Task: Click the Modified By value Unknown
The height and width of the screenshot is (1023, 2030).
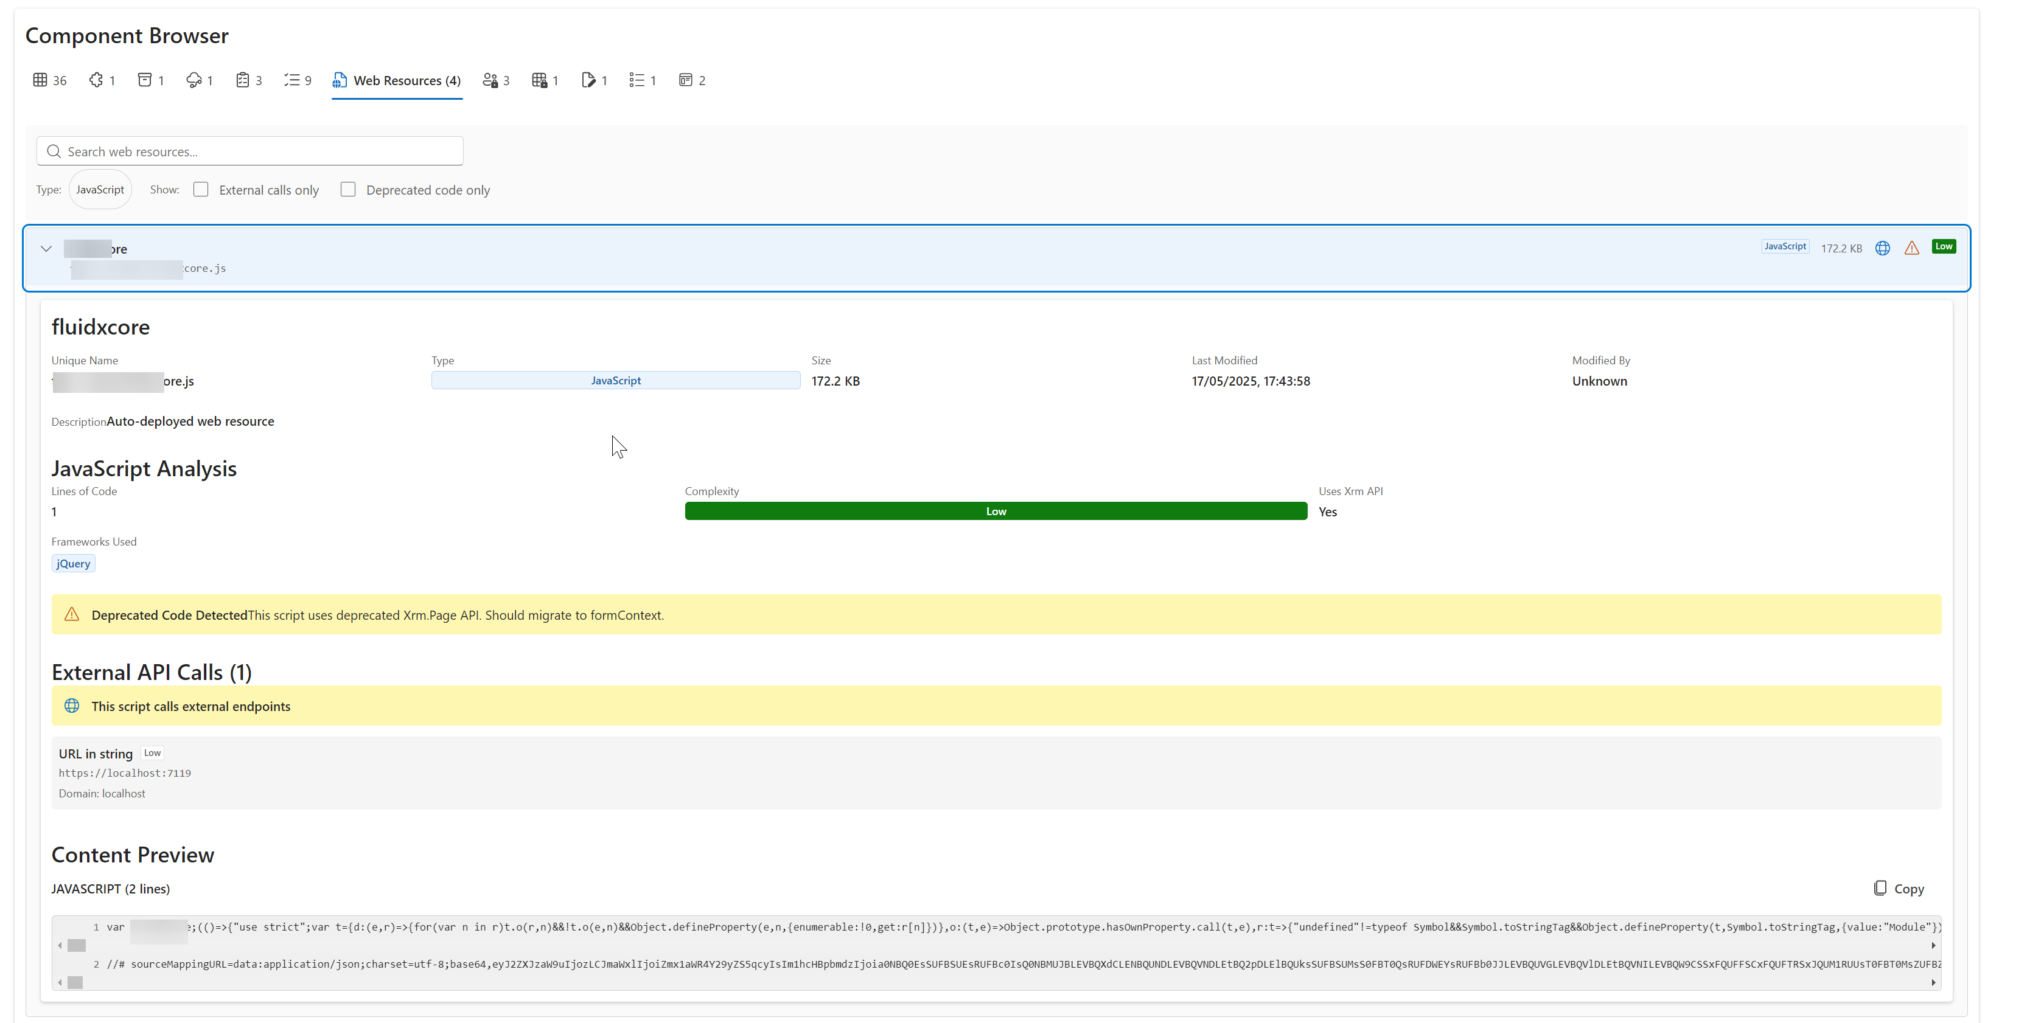Action: (1599, 381)
